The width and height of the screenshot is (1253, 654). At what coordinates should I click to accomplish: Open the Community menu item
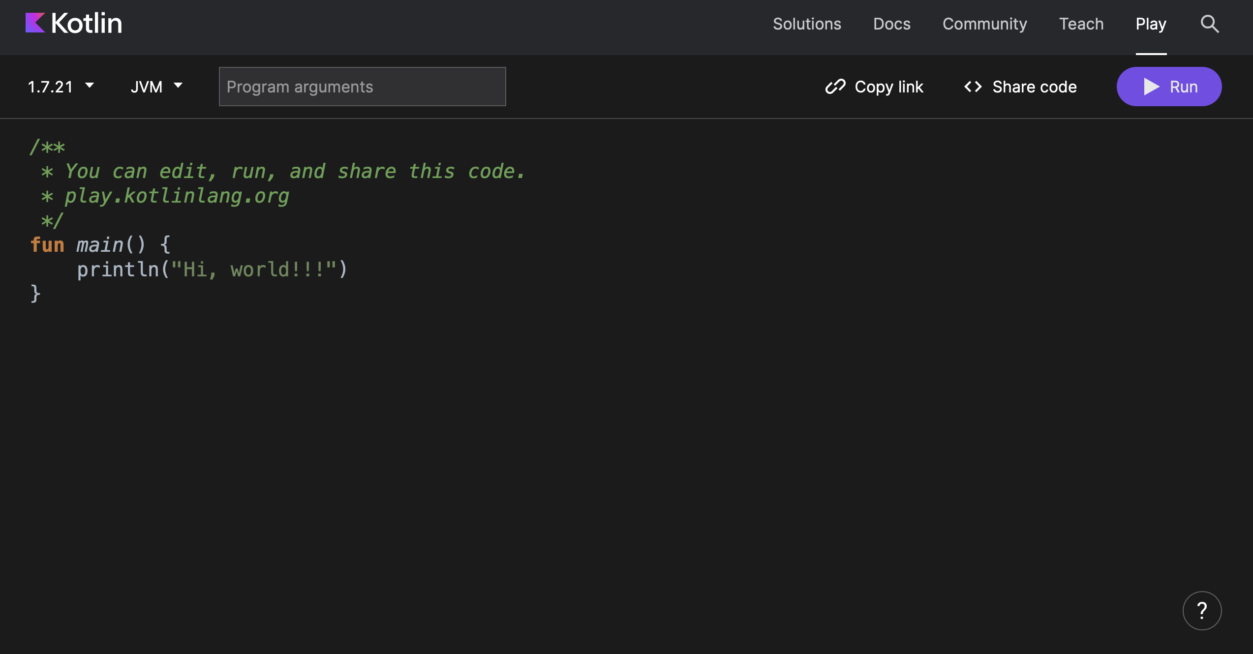pos(984,24)
